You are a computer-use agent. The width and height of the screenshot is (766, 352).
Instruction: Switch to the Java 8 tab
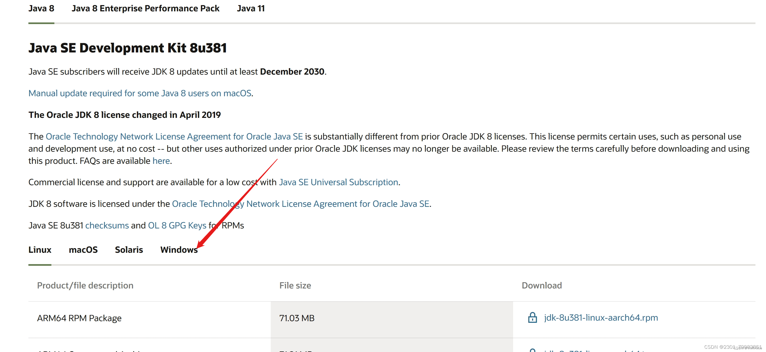tap(41, 8)
